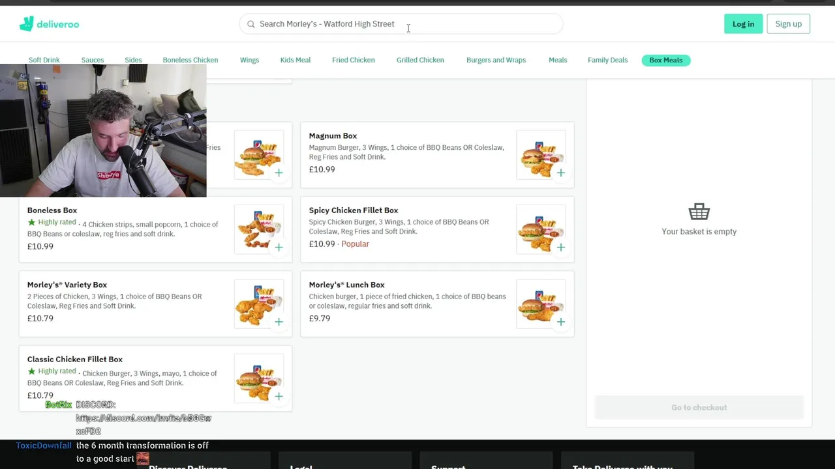Go to Boneless Chicken category
Image resolution: width=835 pixels, height=469 pixels.
pyautogui.click(x=190, y=60)
